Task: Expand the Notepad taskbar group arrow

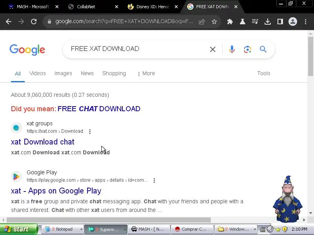Action: (x=81, y=230)
